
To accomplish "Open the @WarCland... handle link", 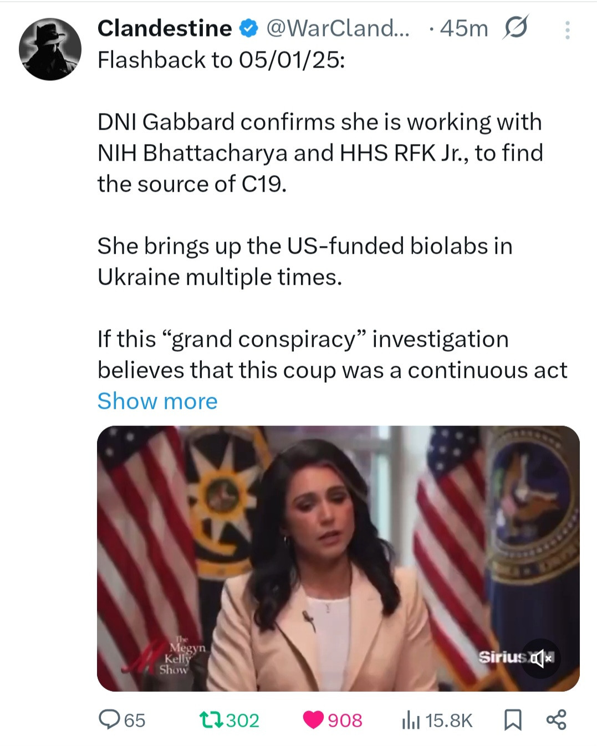I will [x=338, y=28].
